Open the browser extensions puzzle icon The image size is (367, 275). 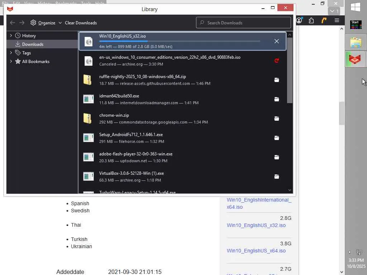(x=311, y=20)
